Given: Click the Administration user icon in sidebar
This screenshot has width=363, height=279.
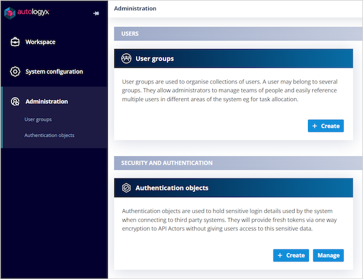Looking at the screenshot, I should tap(15, 102).
